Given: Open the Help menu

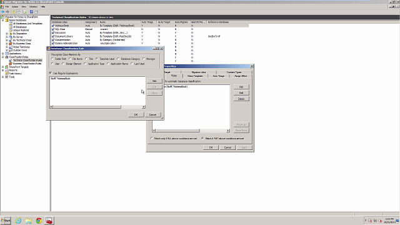Looking at the screenshot, I should coord(43,7).
